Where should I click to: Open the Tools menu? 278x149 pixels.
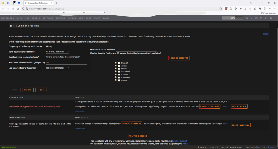(x=106, y=18)
